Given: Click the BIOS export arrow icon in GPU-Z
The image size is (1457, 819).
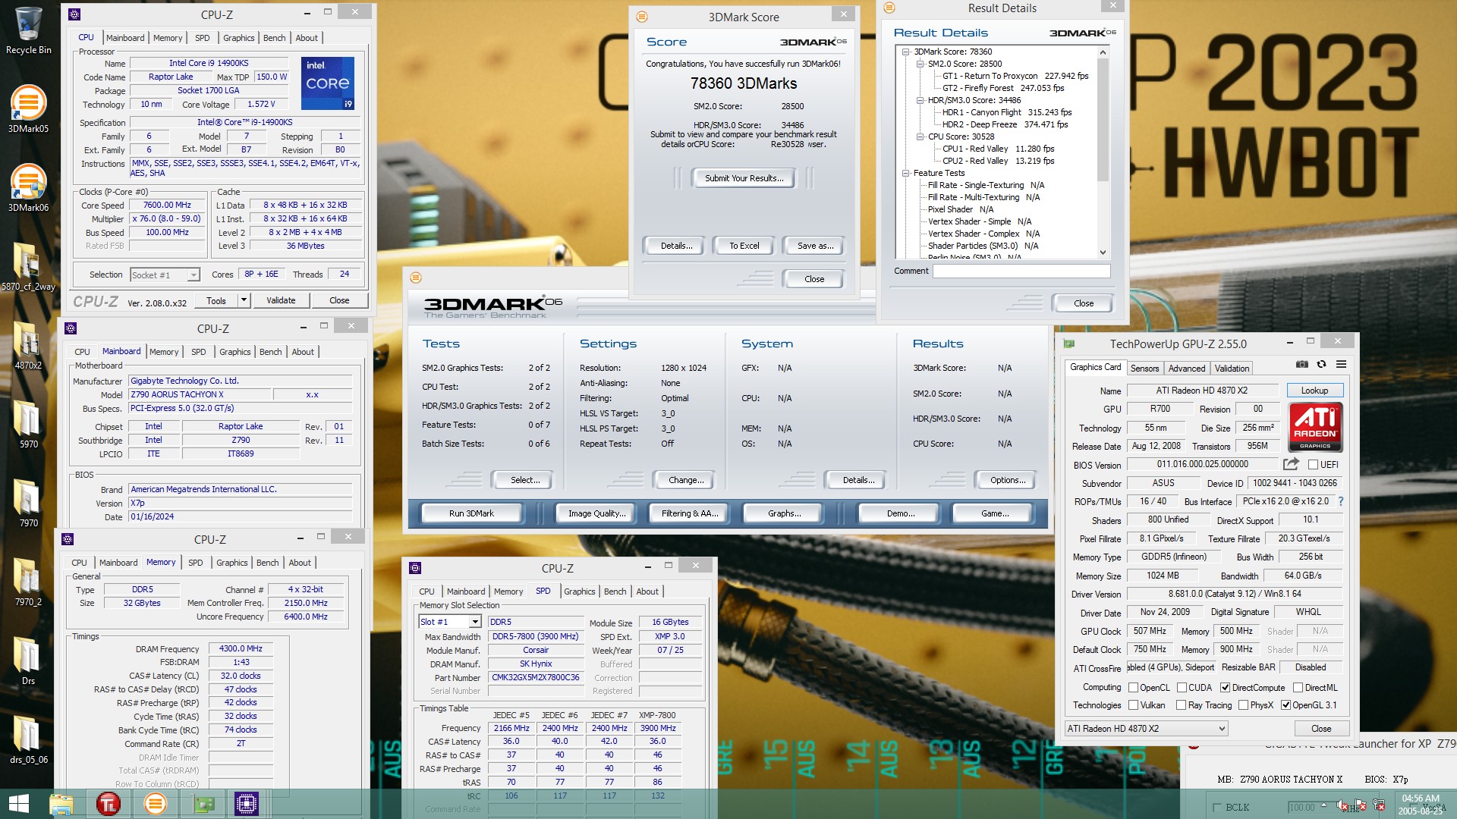Looking at the screenshot, I should click(1291, 463).
